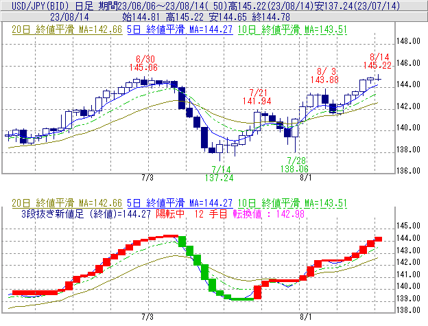
Task: Click the low price 安144.65
Action: 228,17
